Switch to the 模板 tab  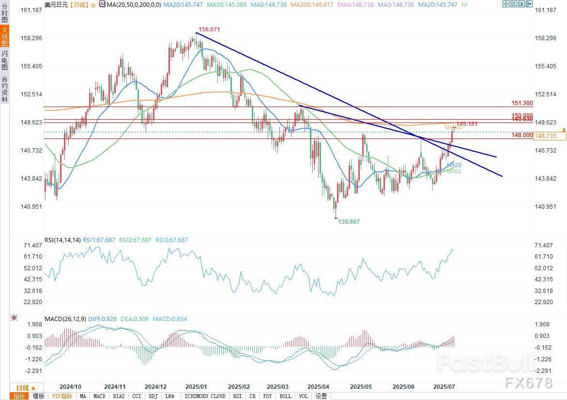click(x=38, y=396)
